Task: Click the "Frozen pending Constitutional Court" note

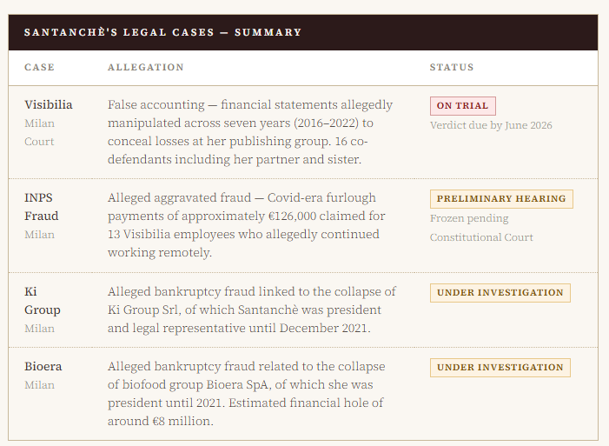Action: 481,228
